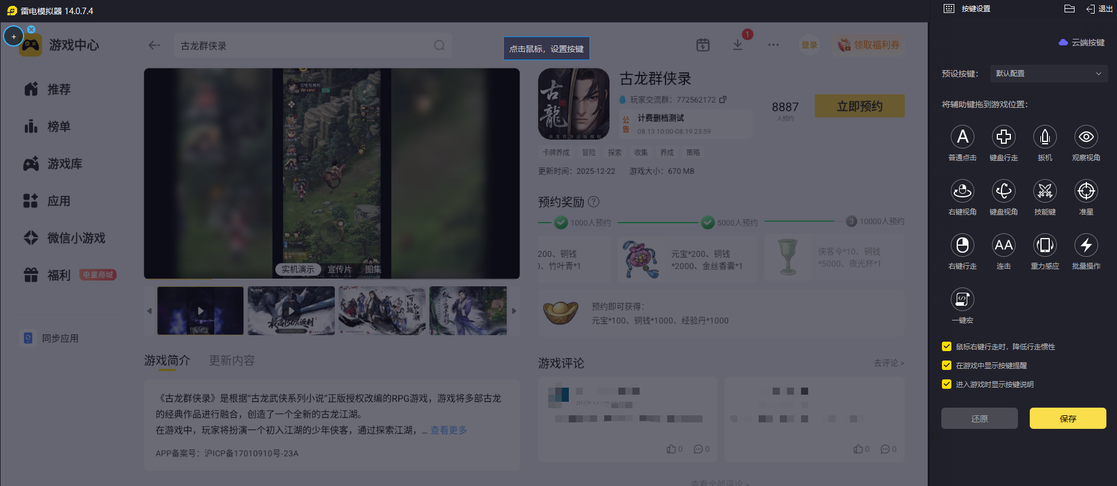Switch to the 游戏简介 tab
The image size is (1117, 486).
[x=167, y=361]
